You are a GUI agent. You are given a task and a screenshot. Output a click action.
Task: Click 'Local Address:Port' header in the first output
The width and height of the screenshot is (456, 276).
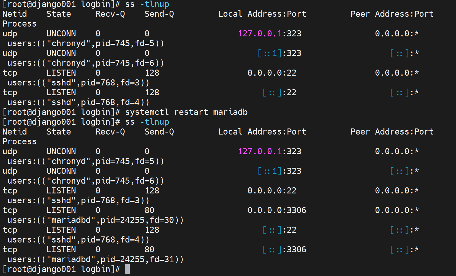[x=262, y=14]
